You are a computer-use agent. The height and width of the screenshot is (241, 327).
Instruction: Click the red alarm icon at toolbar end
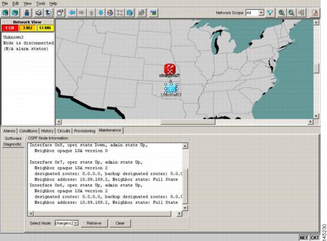pos(315,13)
